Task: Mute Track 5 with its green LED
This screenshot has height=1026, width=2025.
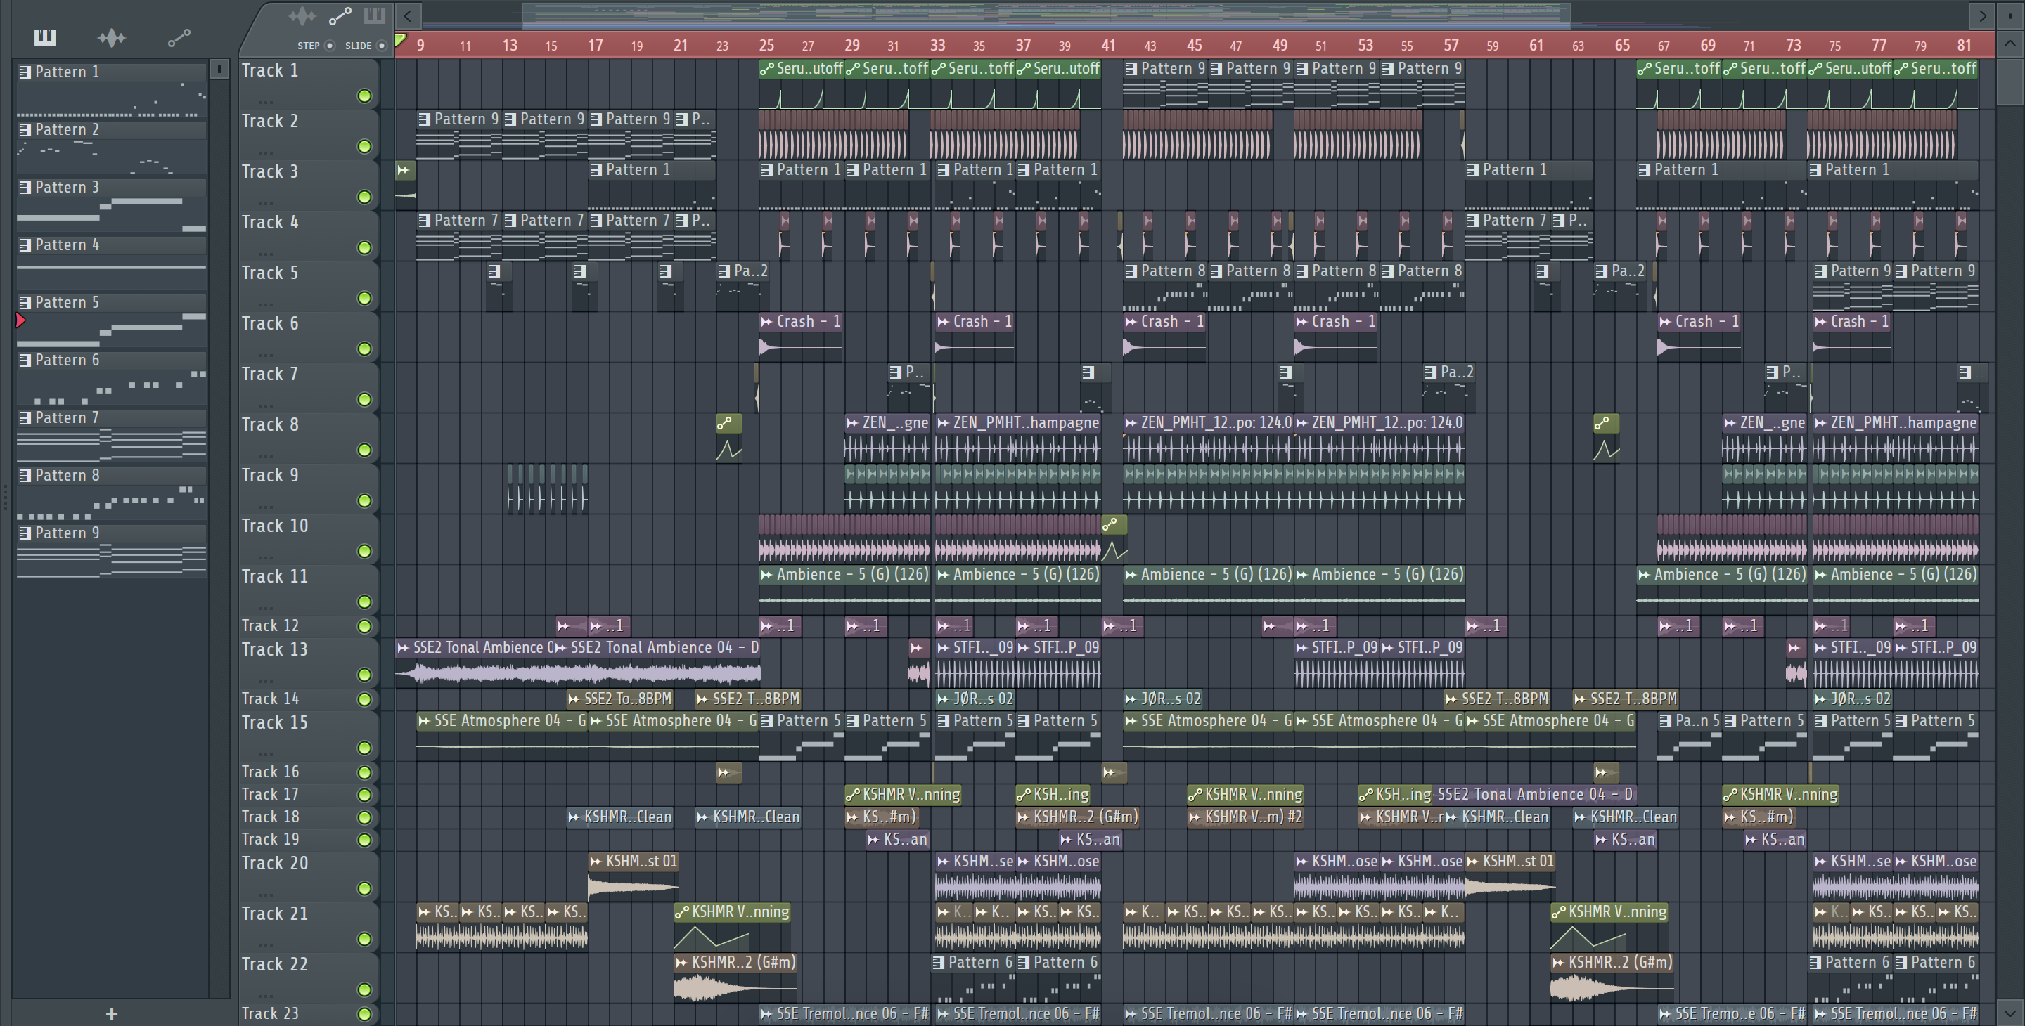Action: 364,299
